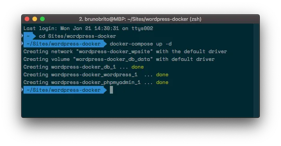Click the terminal vertical scrollbar track
Image resolution: width=281 pixels, height=146 pixels.
click(256, 70)
